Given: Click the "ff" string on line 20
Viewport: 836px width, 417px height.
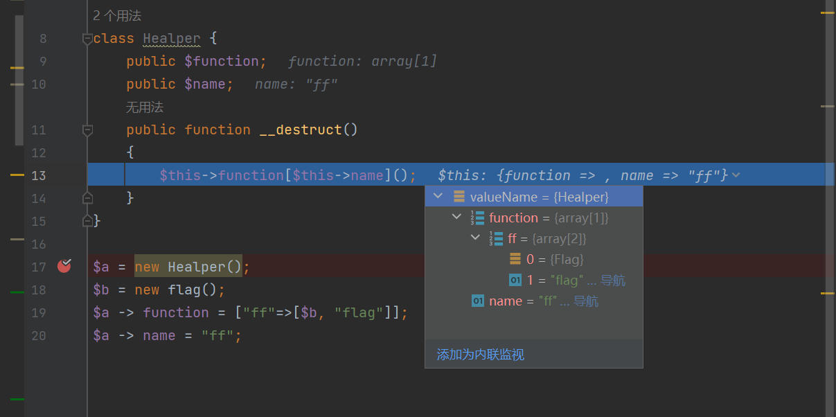Looking at the screenshot, I should click(217, 335).
